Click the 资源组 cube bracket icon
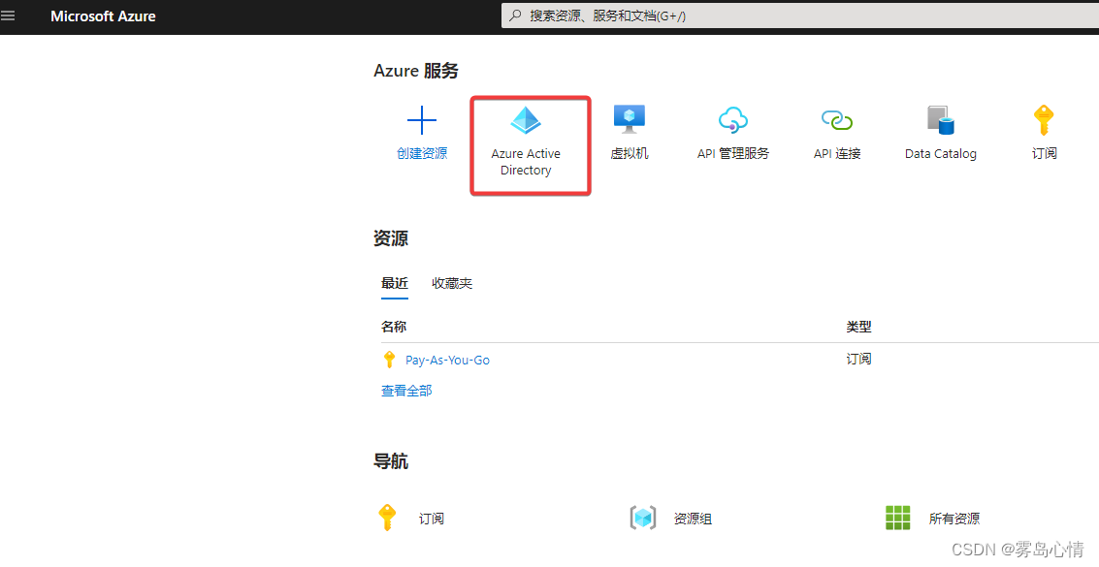This screenshot has width=1099, height=567. click(643, 518)
